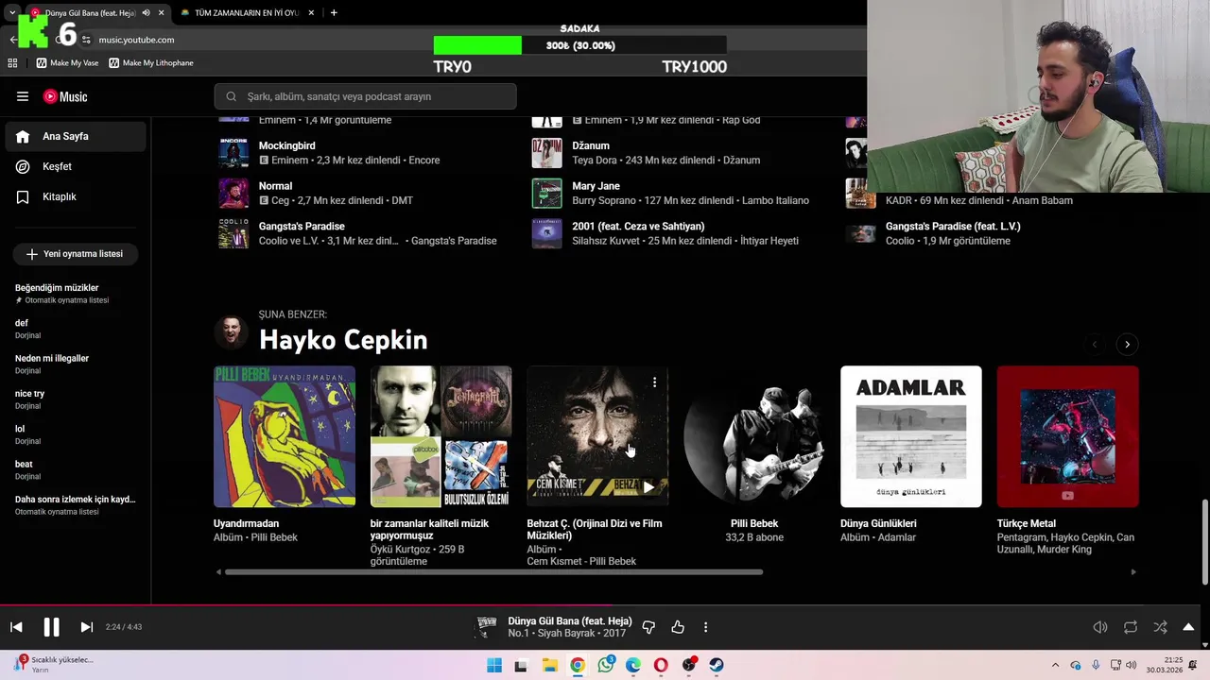Screen dimensions: 1210x680
Task: Open Daha sonra izlemek için kaydedilenler playlist
Action: click(x=76, y=504)
